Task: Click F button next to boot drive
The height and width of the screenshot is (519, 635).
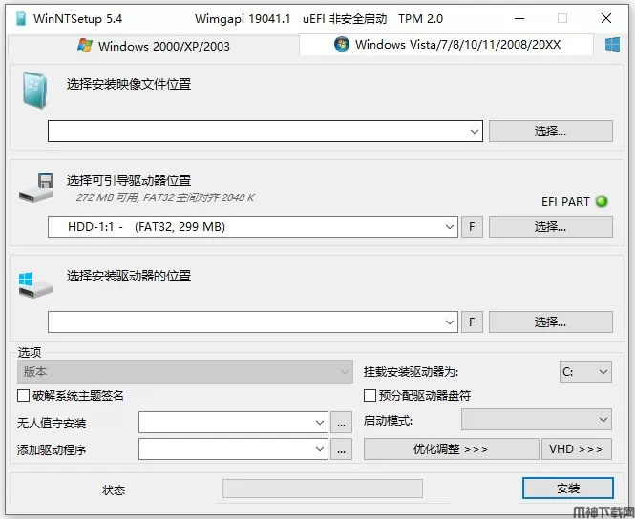Action: 472,226
